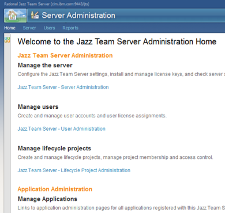Click the 'Create and manage user accounts' description
The width and height of the screenshot is (225, 213).
tap(92, 116)
